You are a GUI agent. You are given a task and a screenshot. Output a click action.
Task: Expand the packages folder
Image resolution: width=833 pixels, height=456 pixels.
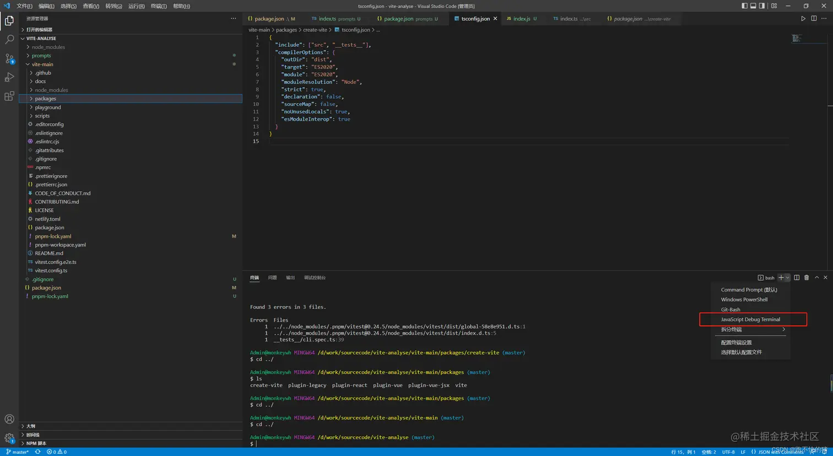click(x=45, y=99)
